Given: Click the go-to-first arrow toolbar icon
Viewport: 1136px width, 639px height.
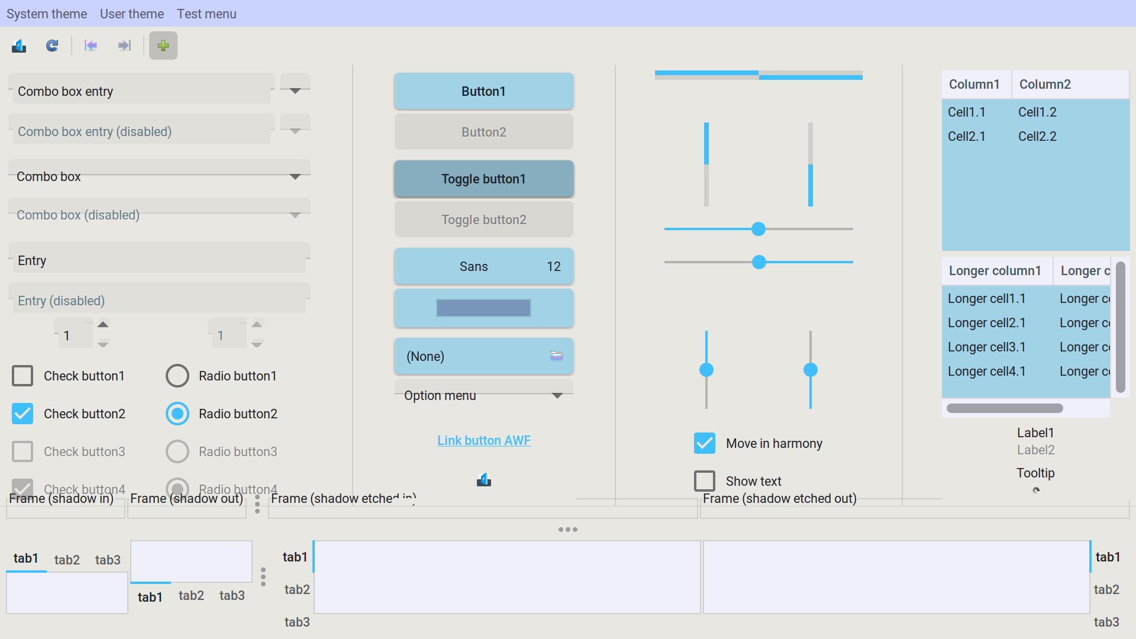Looking at the screenshot, I should click(x=91, y=46).
